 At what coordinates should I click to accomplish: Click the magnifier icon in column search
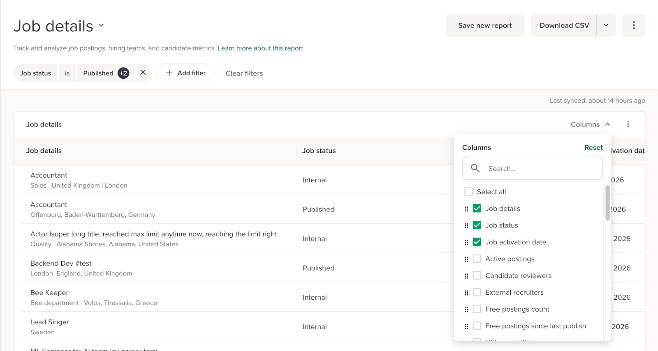475,168
